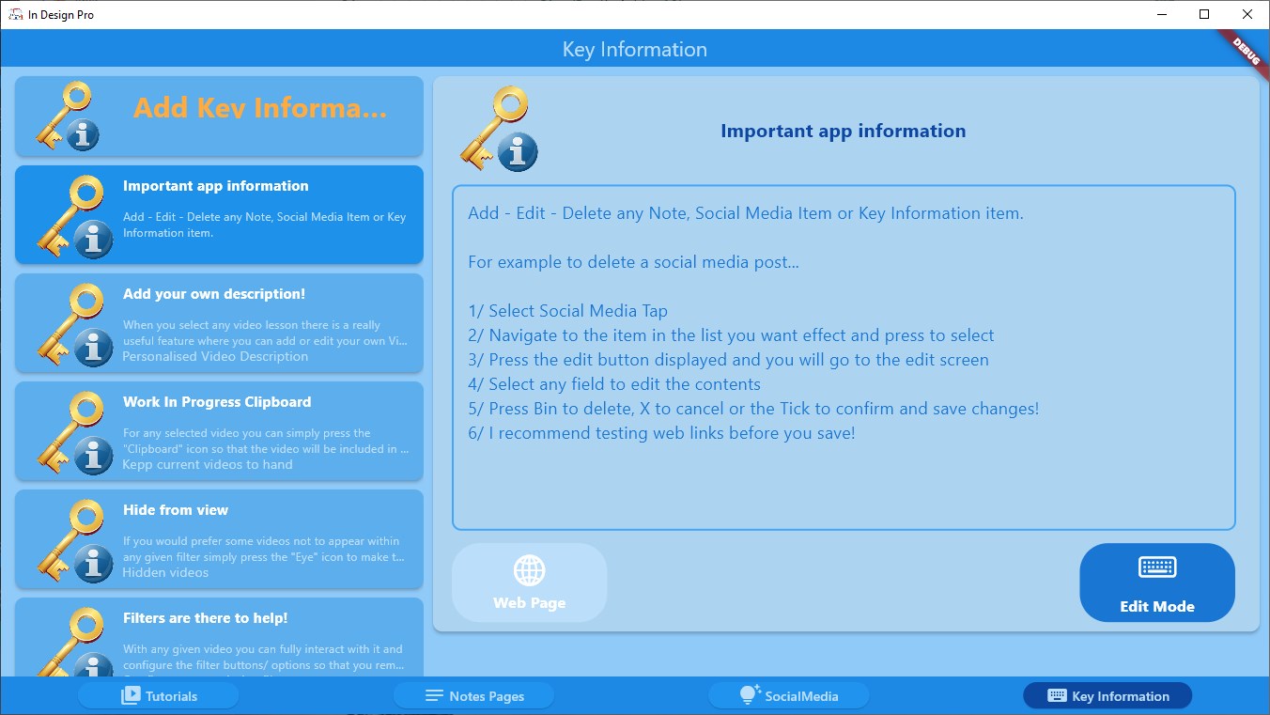Click the Web Page button
The height and width of the screenshot is (715, 1270).
coord(529,583)
